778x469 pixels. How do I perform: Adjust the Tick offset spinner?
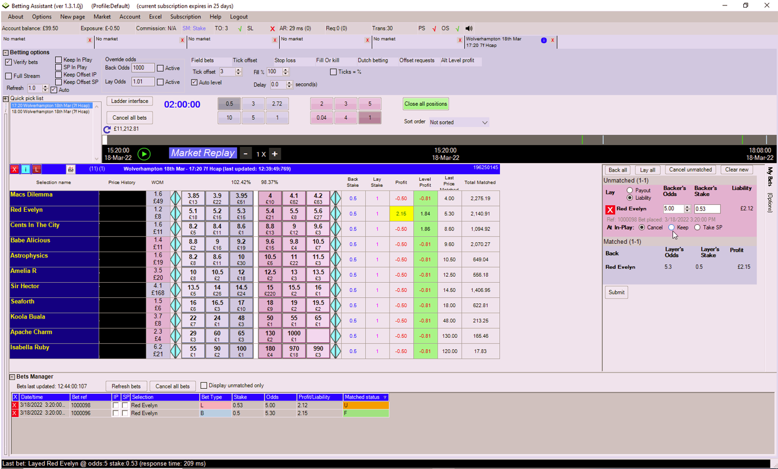(239, 72)
